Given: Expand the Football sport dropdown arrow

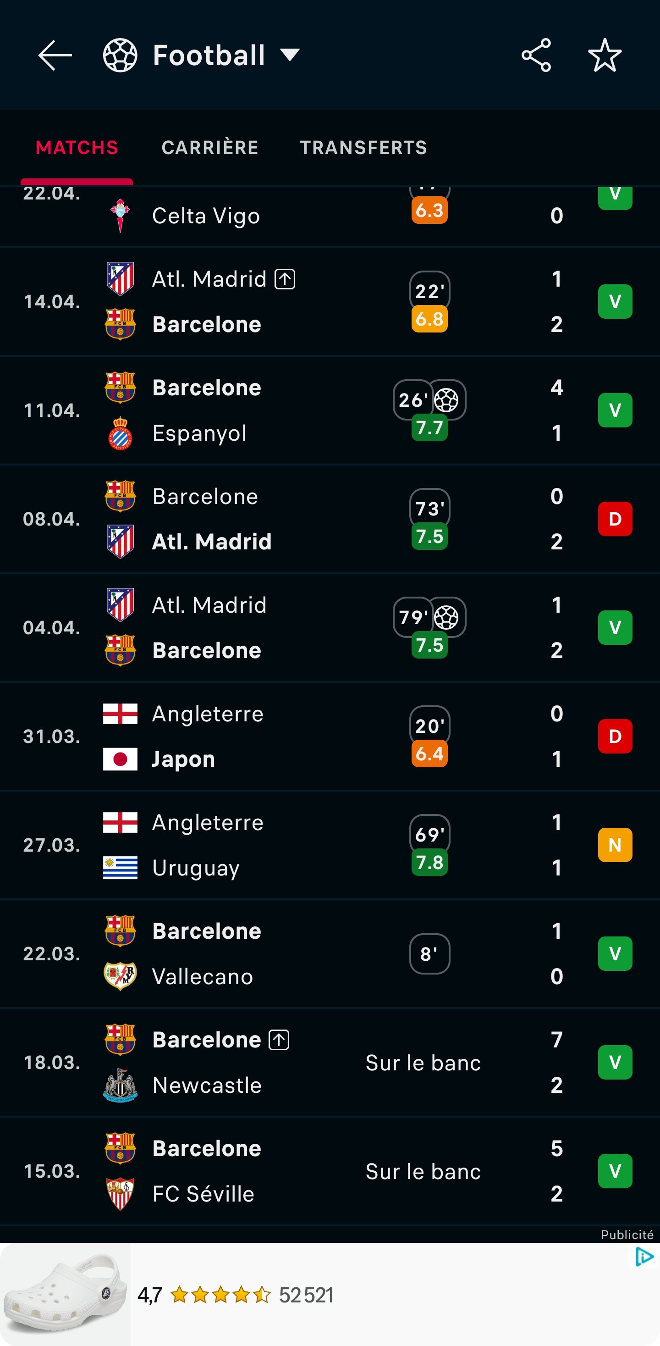Looking at the screenshot, I should tap(289, 54).
